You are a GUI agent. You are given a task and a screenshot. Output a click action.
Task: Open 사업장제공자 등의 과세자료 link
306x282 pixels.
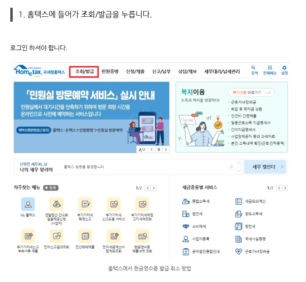[x=253, y=136]
